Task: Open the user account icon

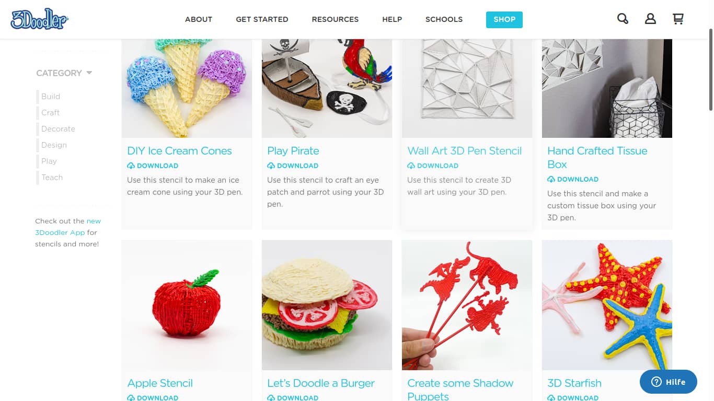Action: (x=650, y=19)
